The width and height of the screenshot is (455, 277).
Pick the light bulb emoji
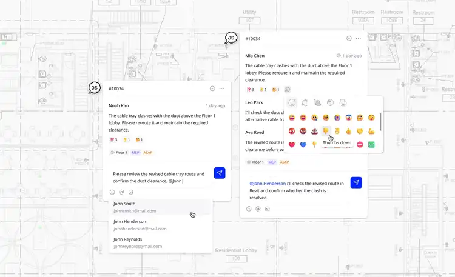tap(314, 144)
